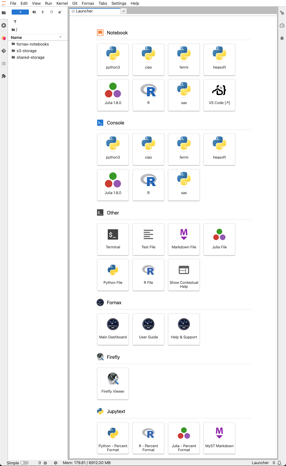Open the debugger bug icon panel

282,38
